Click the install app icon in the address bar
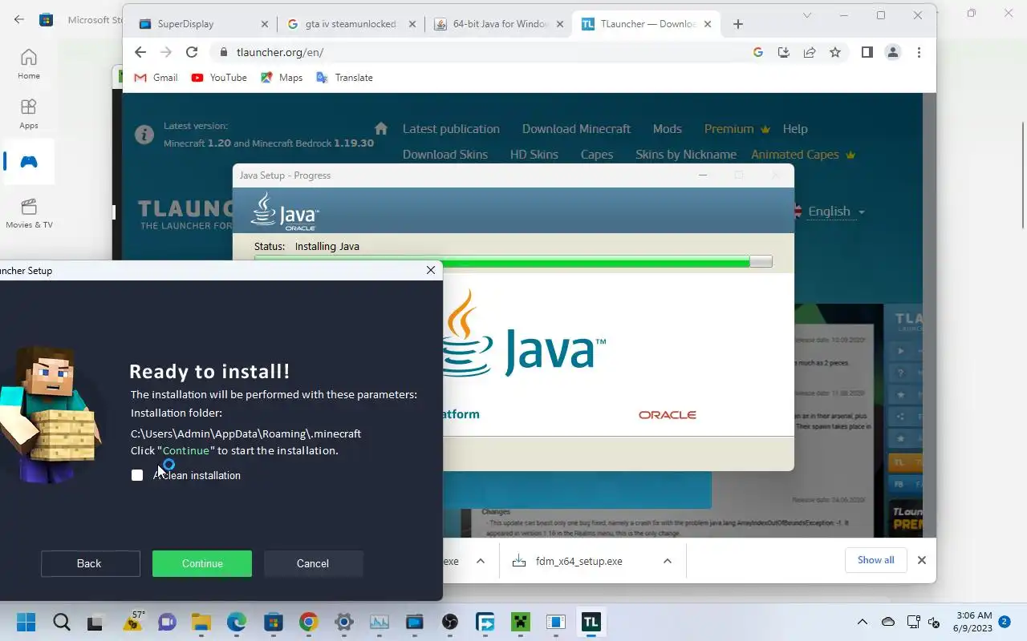This screenshot has height=641, width=1027. click(784, 52)
